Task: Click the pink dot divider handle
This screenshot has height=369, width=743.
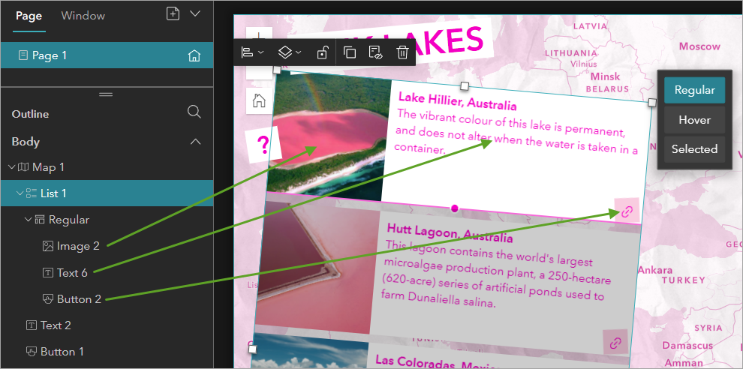Action: pos(455,208)
